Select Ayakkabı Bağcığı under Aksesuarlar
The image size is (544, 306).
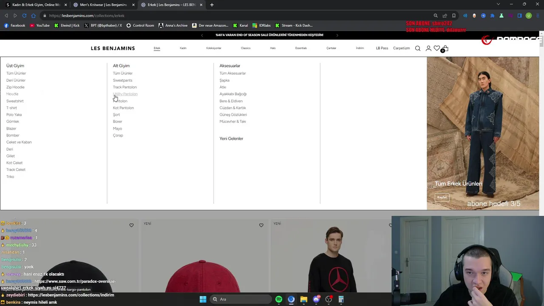tap(233, 94)
